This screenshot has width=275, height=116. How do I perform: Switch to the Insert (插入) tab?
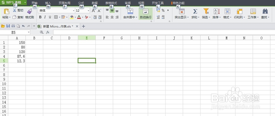coord(48,3)
